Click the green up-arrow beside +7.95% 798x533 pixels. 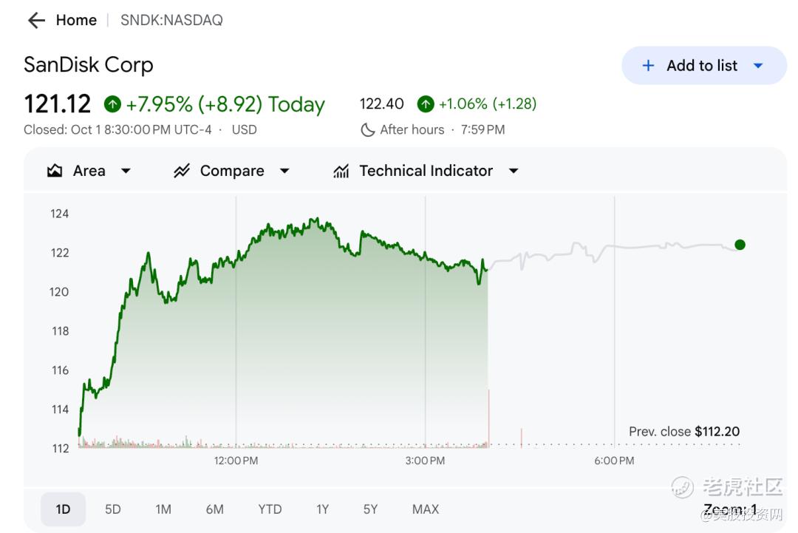[x=112, y=104]
